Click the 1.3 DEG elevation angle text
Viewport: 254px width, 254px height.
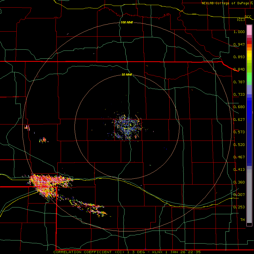click(x=136, y=252)
